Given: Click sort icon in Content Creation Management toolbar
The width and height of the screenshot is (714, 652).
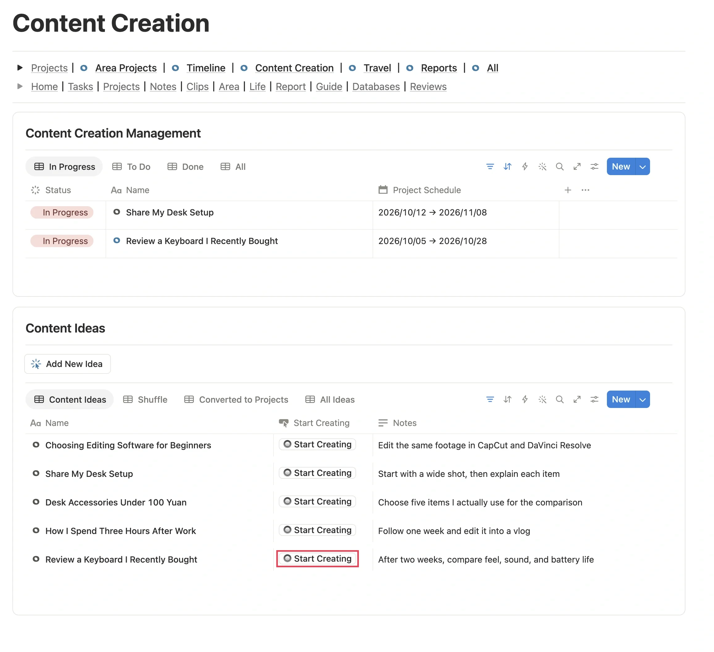Looking at the screenshot, I should [x=507, y=166].
